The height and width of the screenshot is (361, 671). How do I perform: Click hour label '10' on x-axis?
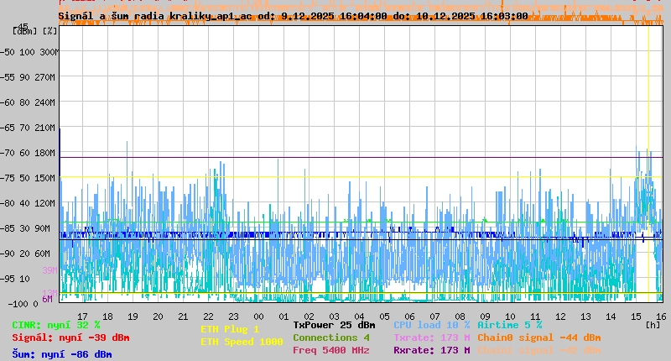tap(510, 317)
